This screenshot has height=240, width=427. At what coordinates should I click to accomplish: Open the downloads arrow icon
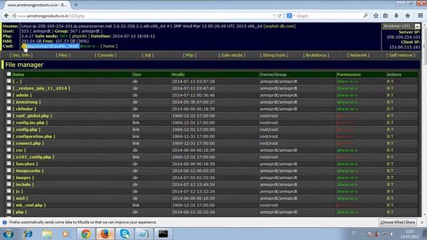pos(396,16)
